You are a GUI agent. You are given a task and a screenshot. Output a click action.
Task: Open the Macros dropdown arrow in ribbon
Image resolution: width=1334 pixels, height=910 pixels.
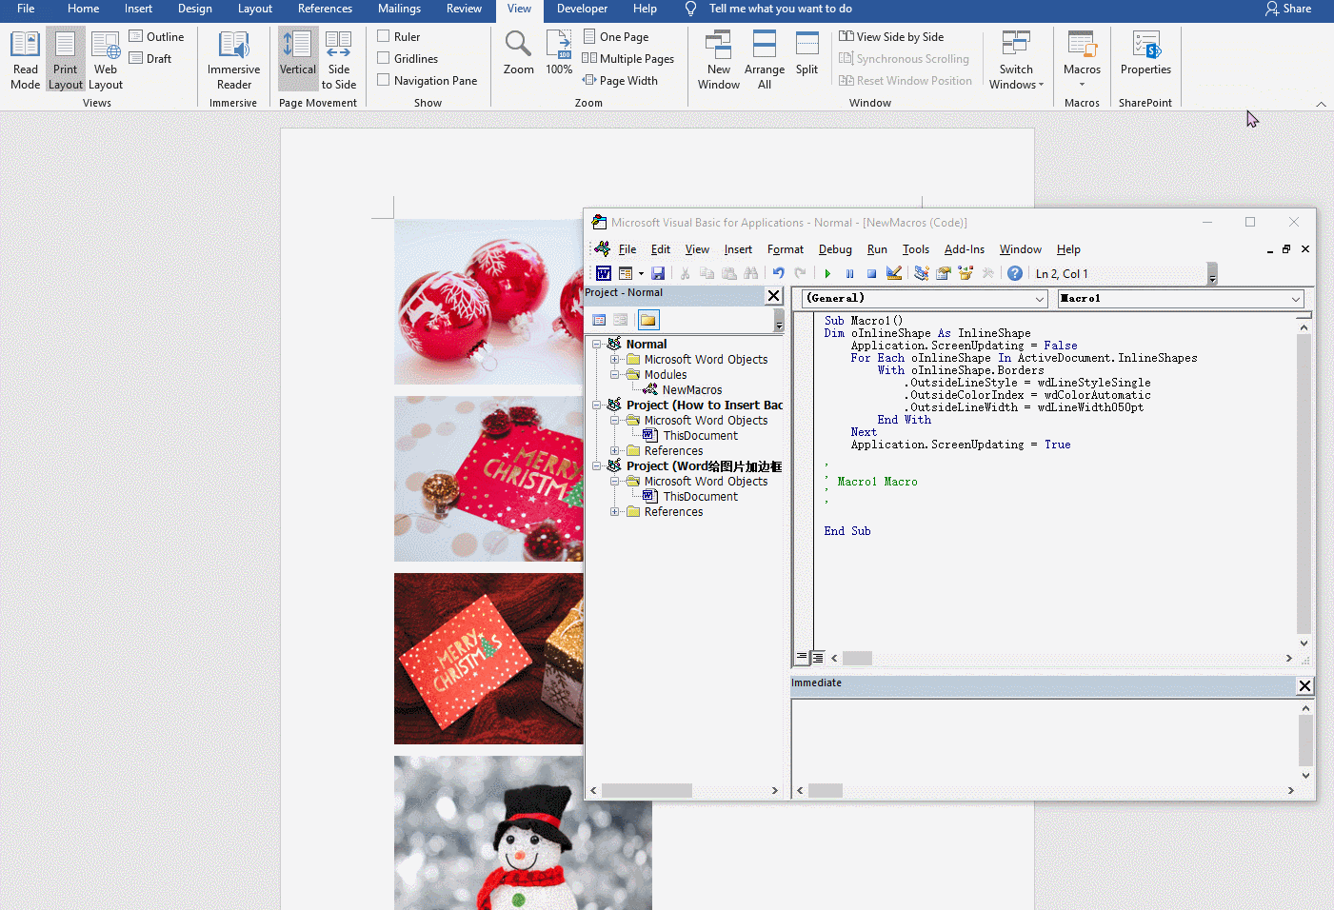pos(1082,84)
